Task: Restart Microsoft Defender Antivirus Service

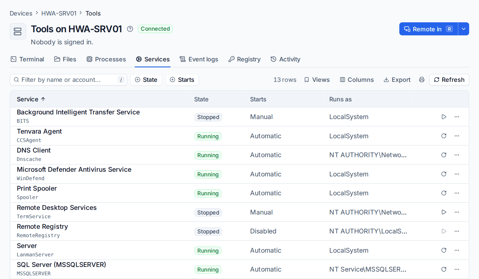Action: click(444, 174)
